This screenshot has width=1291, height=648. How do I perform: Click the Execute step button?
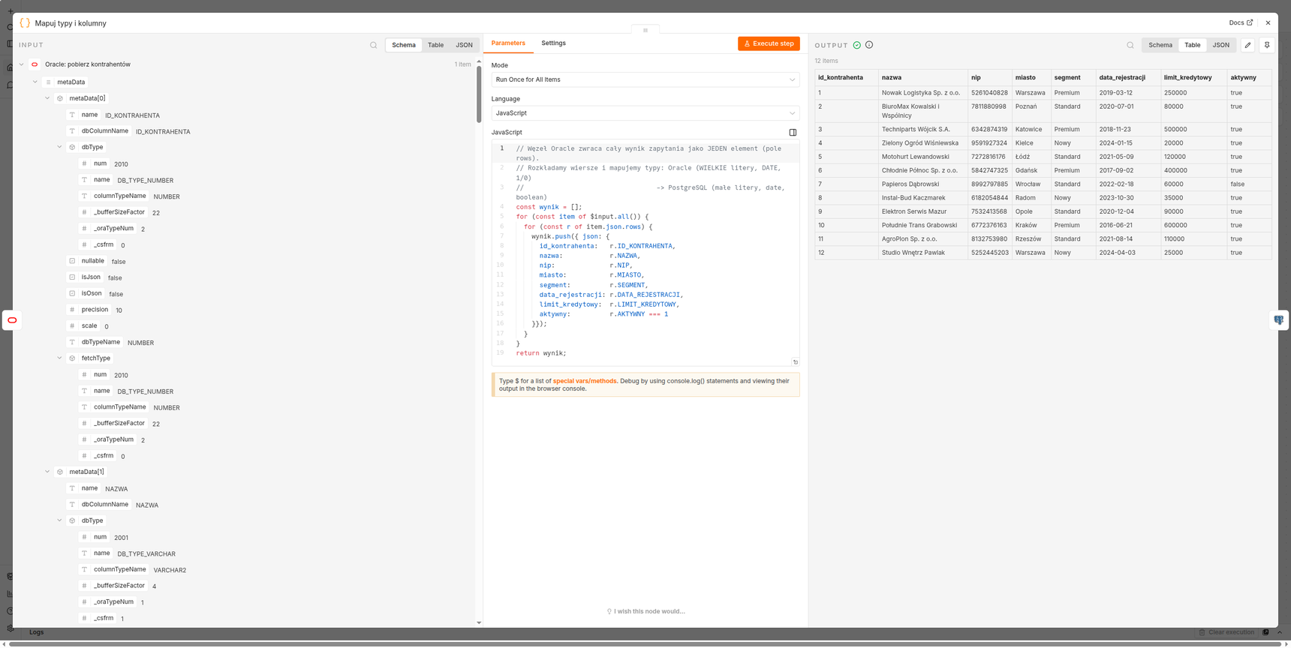tap(769, 43)
